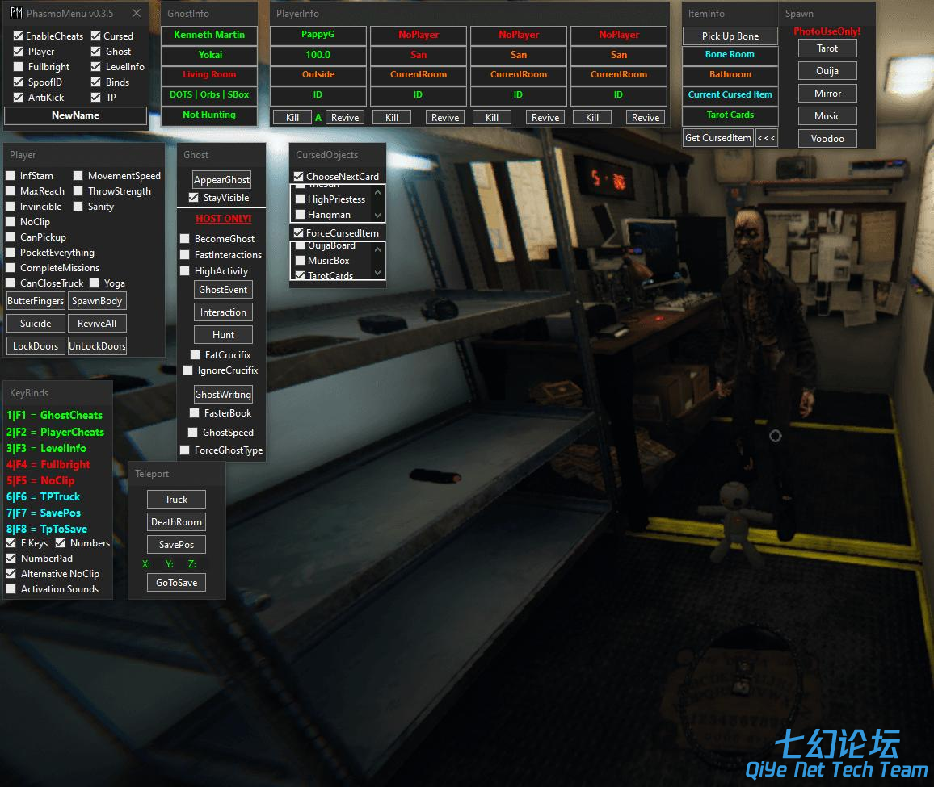The height and width of the screenshot is (787, 934).
Task: Check the HighPriestess card option
Action: click(x=301, y=199)
